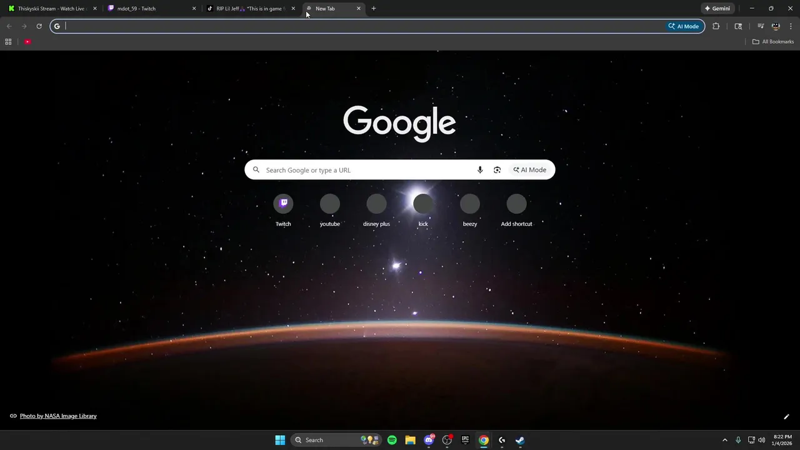800x450 pixels.
Task: Open Epic Games Launcher from taskbar
Action: pyautogui.click(x=465, y=440)
